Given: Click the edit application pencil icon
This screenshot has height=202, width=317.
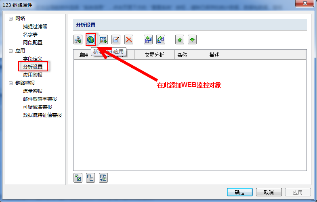Looking at the screenshot, I should pos(116,40).
